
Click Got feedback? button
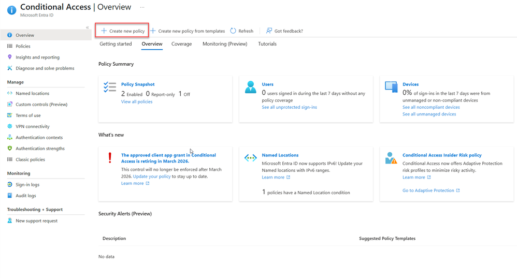(284, 31)
